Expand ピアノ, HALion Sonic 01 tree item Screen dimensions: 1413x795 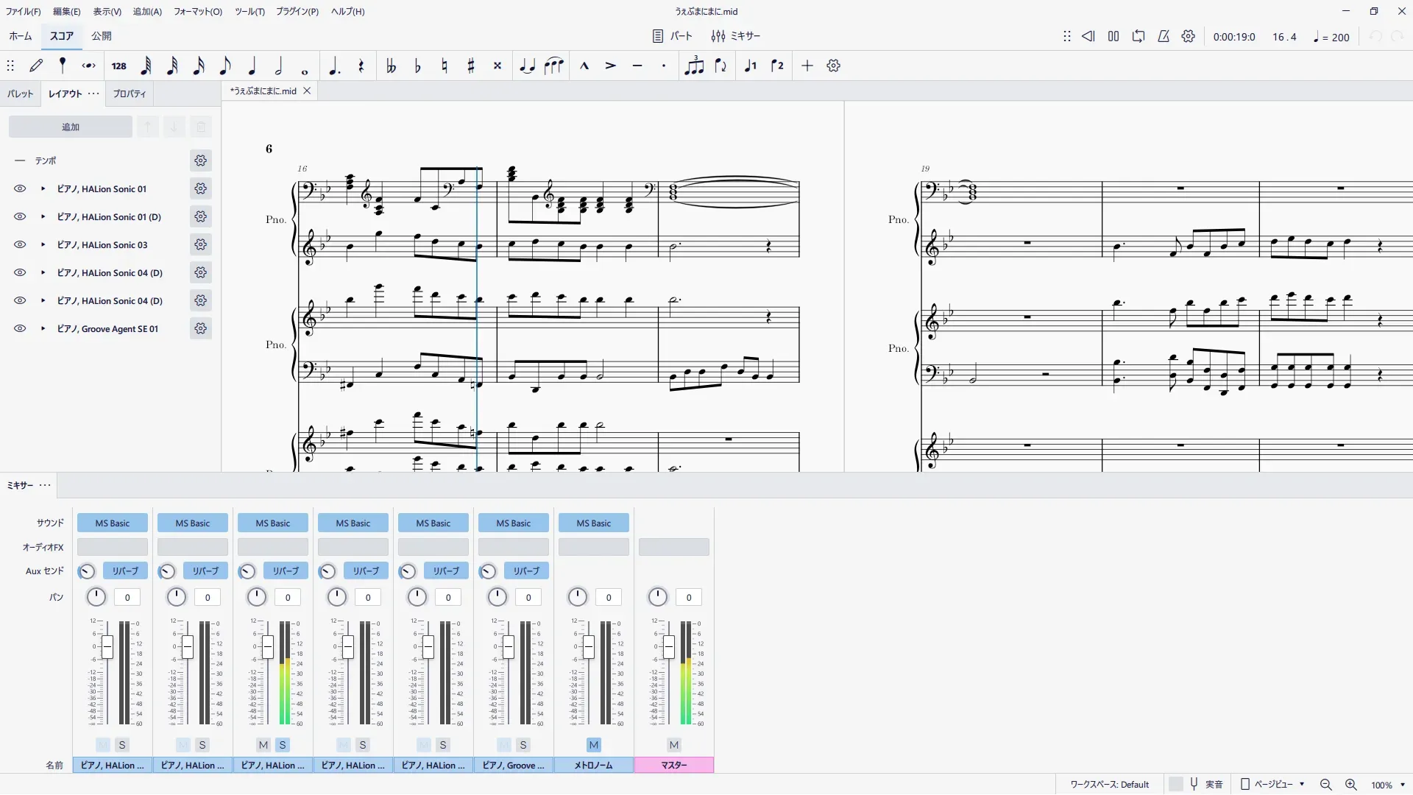pos(43,189)
